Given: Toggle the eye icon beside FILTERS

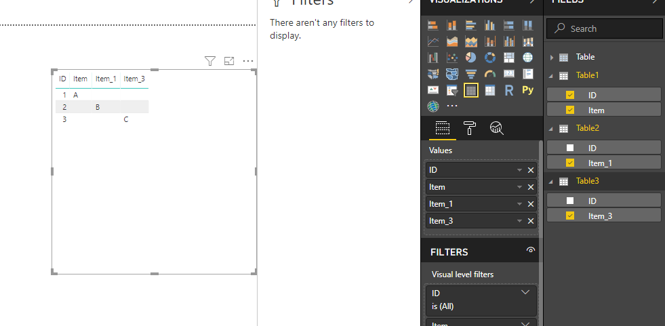Looking at the screenshot, I should (531, 250).
